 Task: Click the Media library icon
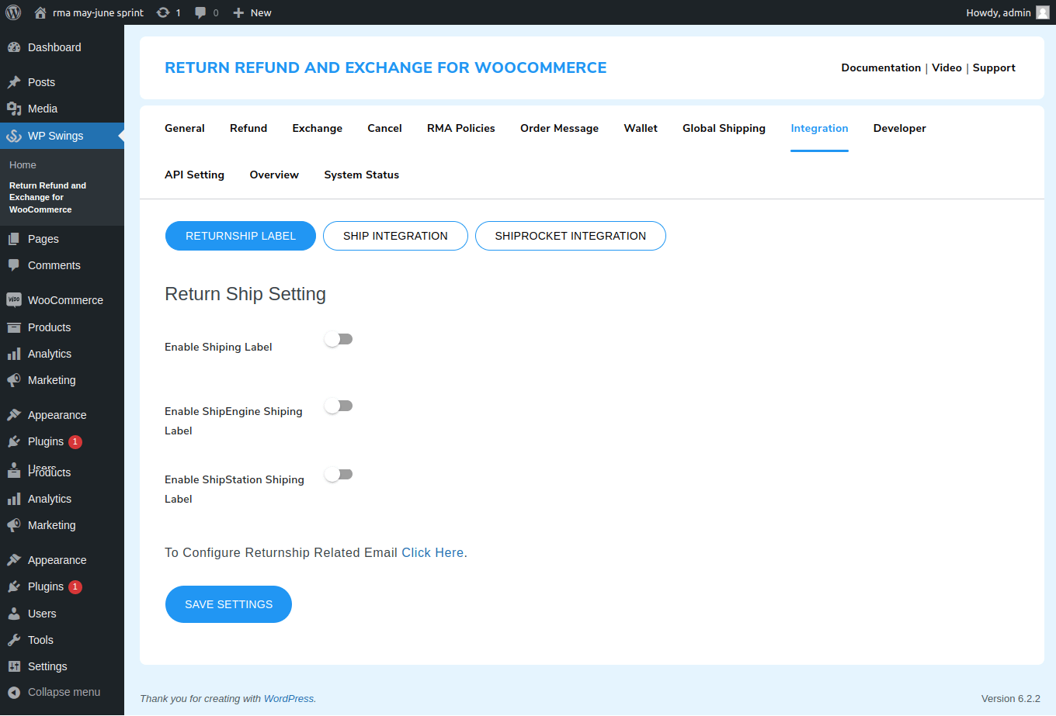click(x=14, y=109)
